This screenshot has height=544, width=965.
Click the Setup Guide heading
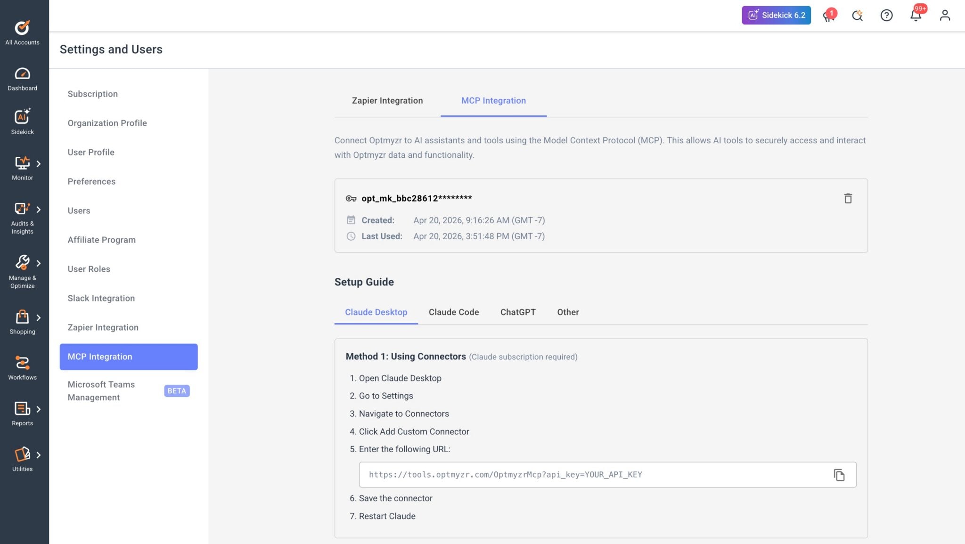[x=364, y=282]
